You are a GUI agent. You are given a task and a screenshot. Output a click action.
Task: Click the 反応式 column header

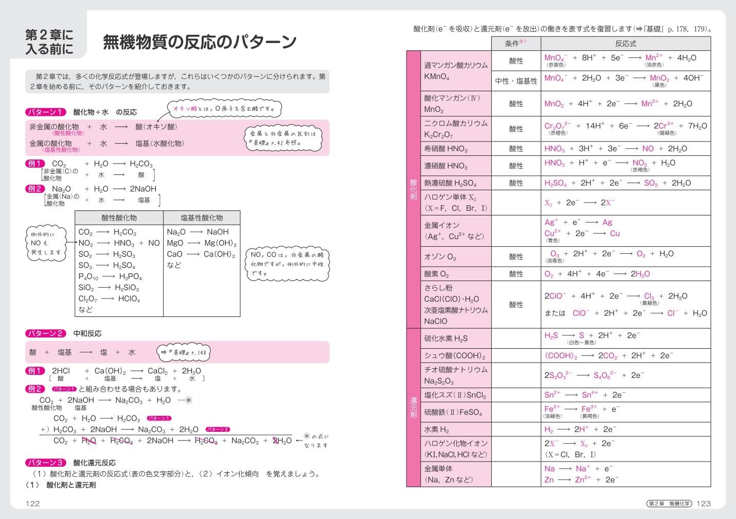pos(626,44)
